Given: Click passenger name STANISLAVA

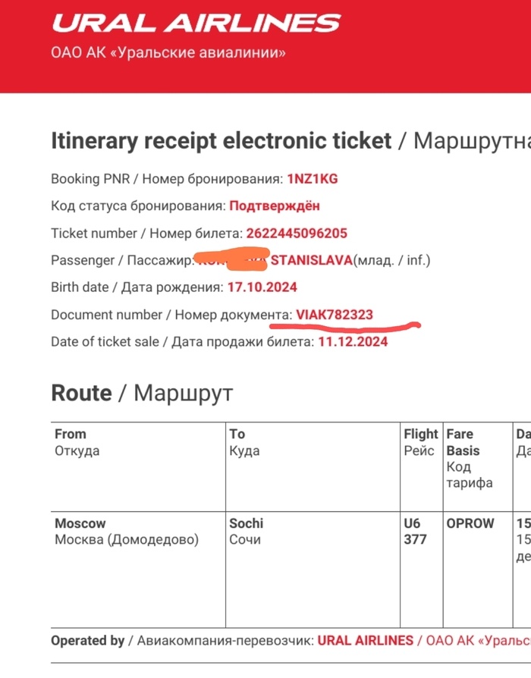Looking at the screenshot, I should (x=312, y=260).
